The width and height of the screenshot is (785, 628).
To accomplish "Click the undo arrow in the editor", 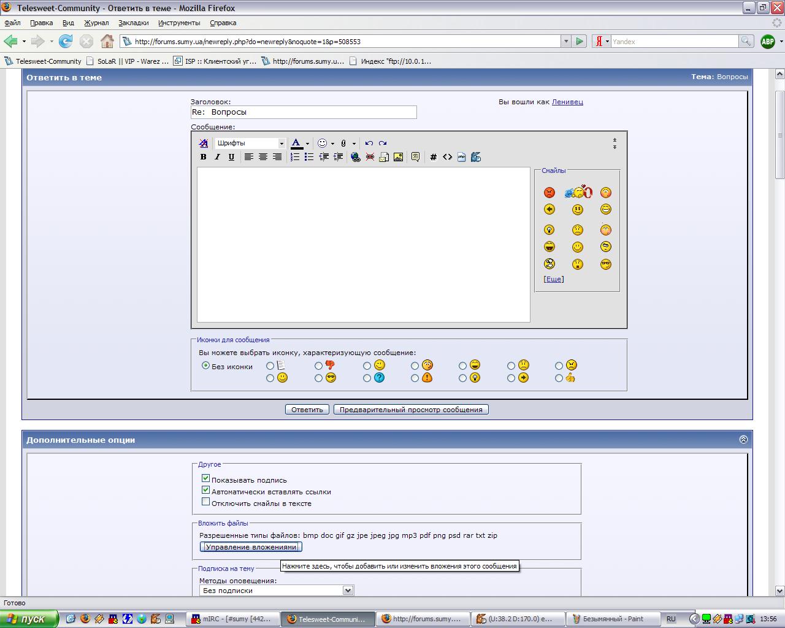I will click(369, 143).
